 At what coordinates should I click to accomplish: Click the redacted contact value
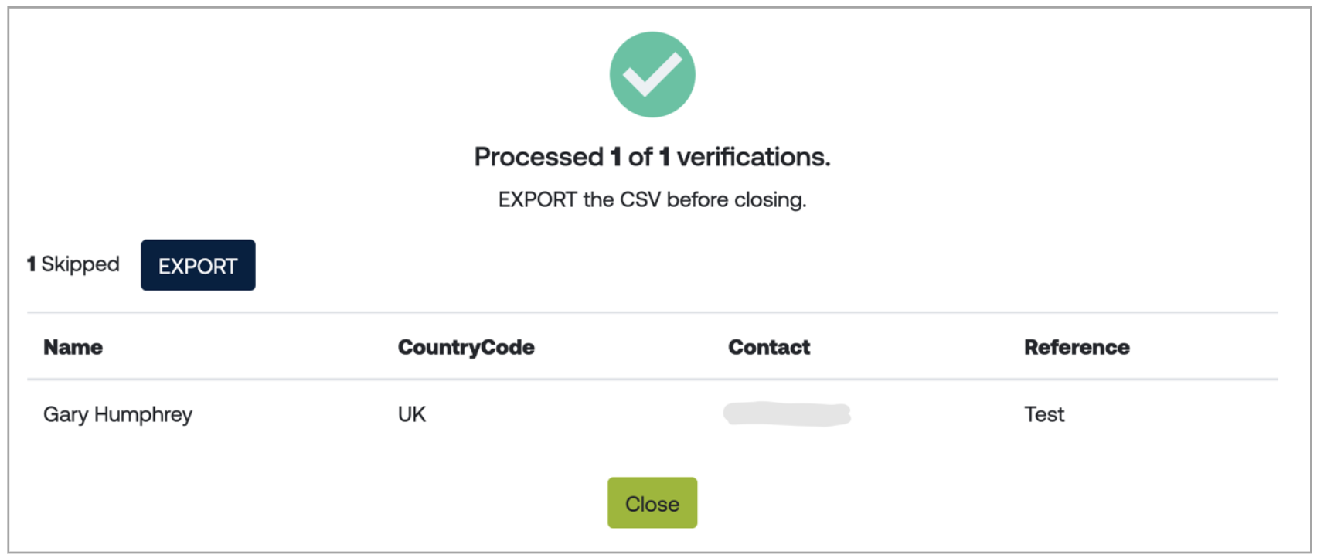[787, 414]
